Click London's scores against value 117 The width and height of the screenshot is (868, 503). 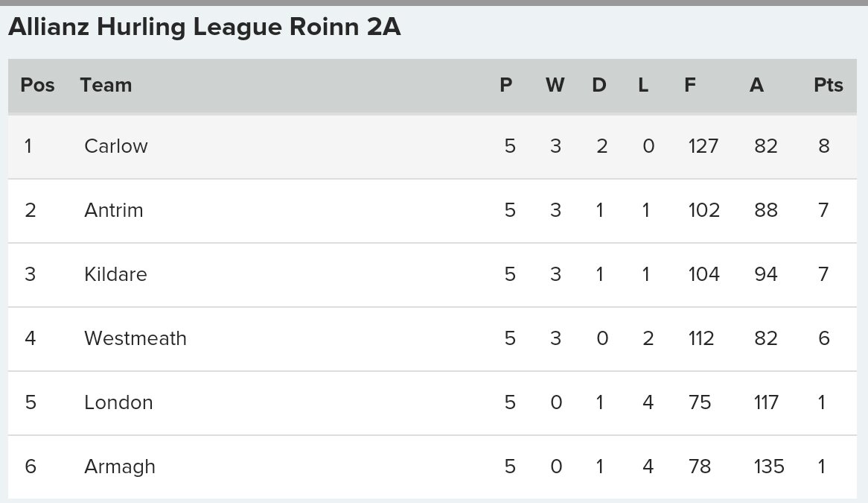click(x=766, y=402)
